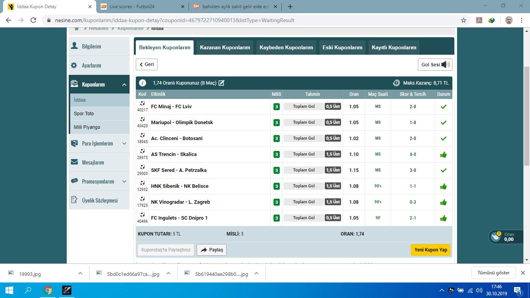Click the Maks.Kazanç timer icon
This screenshot has height=298, width=530.
[397, 83]
